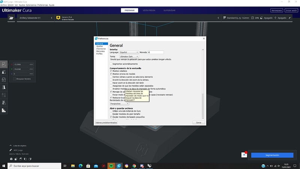This screenshot has width=300, height=169.
Task: Click the Segmentación slice button
Action: [272, 155]
